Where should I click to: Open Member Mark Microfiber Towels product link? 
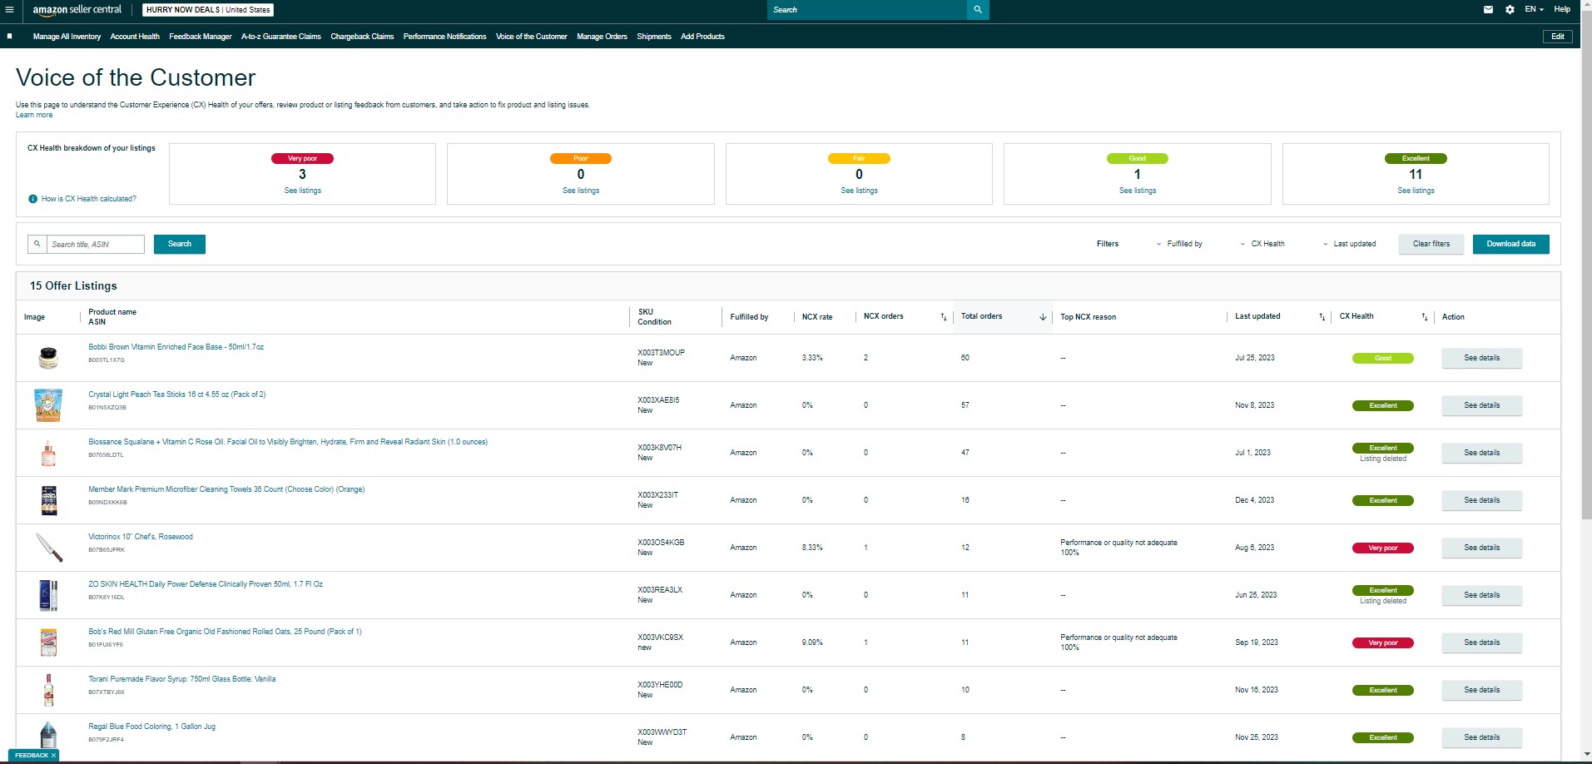coord(226,489)
